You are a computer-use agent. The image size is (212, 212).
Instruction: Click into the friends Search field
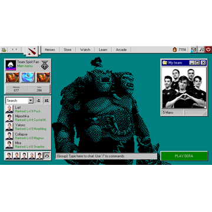tap(17, 101)
